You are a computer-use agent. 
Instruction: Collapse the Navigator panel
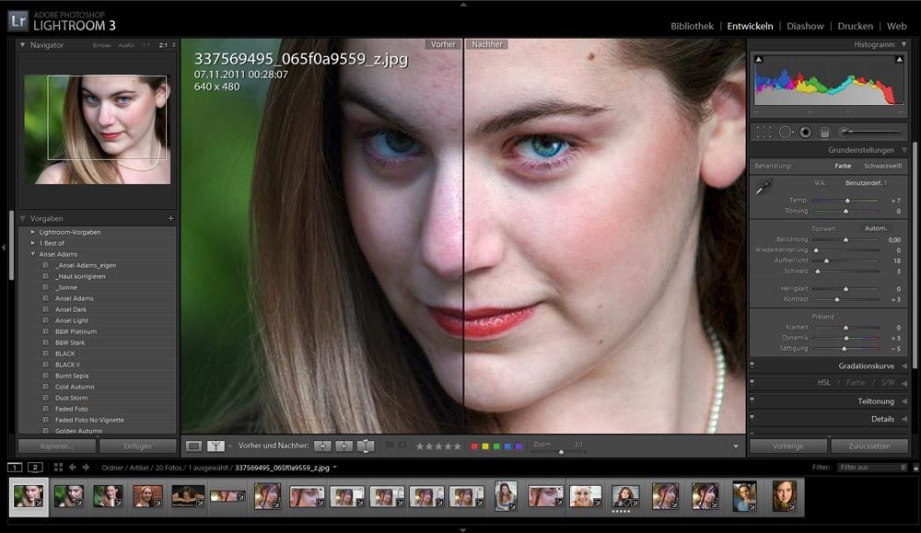[22, 44]
